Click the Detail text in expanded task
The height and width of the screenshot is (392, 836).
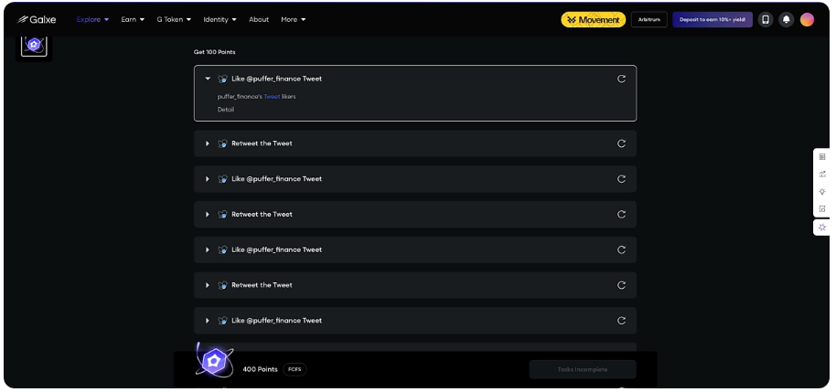[x=226, y=110]
